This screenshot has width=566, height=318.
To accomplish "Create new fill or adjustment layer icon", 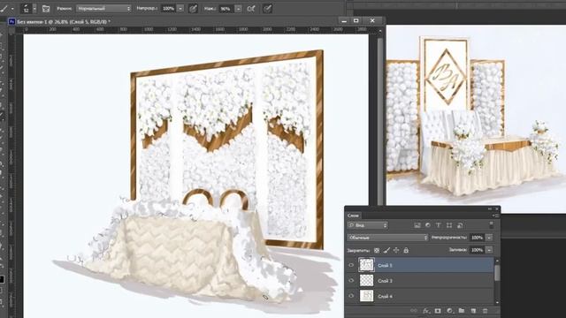I will point(450,311).
